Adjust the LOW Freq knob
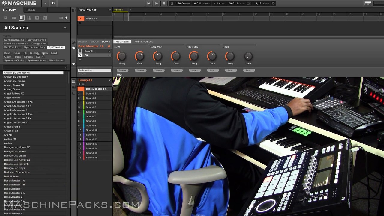This screenshot has height=216, width=384. (122, 56)
